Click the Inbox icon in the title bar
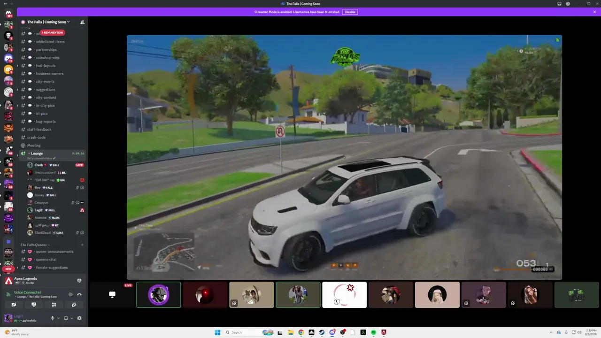 click(x=559, y=4)
